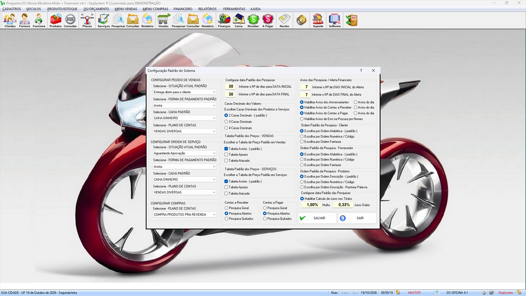
Task: Open the PRODUTO/ESTOQUE menu
Action: (x=62, y=9)
